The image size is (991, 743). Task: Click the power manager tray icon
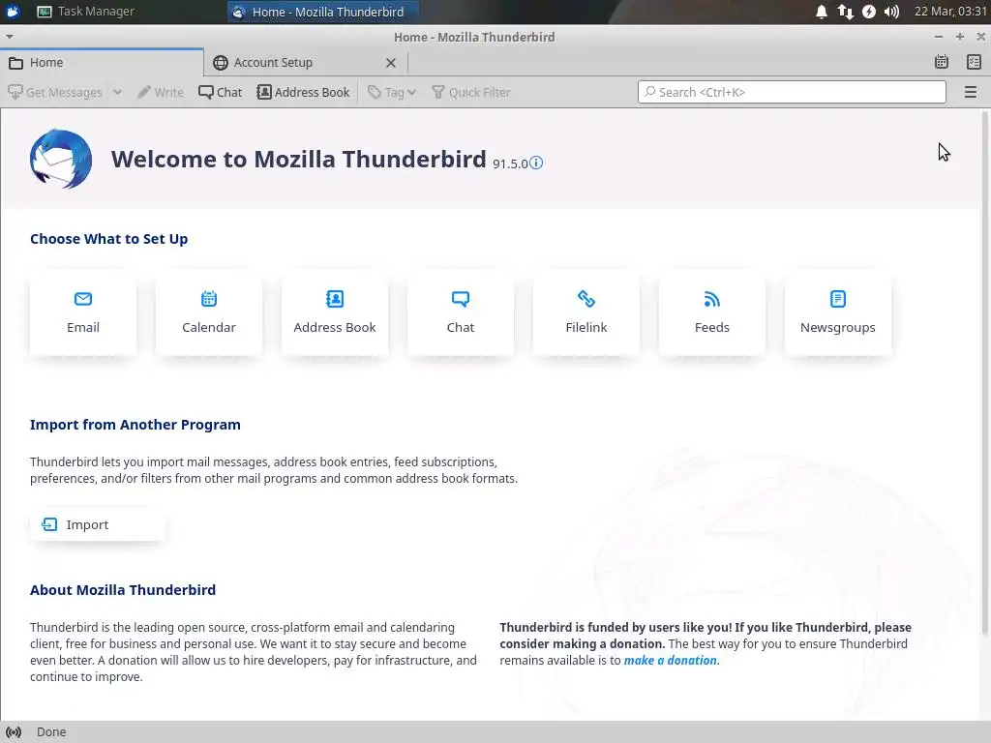click(869, 12)
